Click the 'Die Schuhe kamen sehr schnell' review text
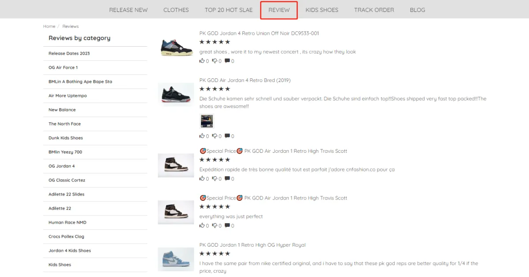The image size is (529, 277). [343, 103]
